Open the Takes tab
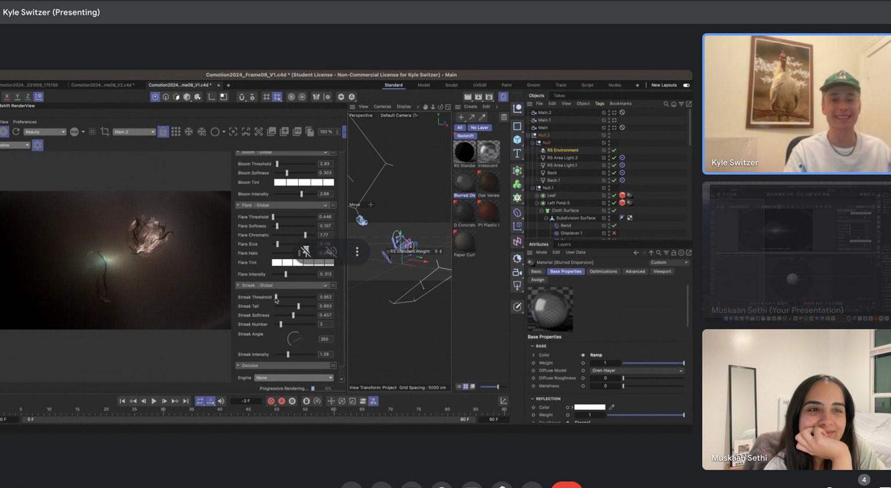This screenshot has height=488, width=891. [559, 96]
